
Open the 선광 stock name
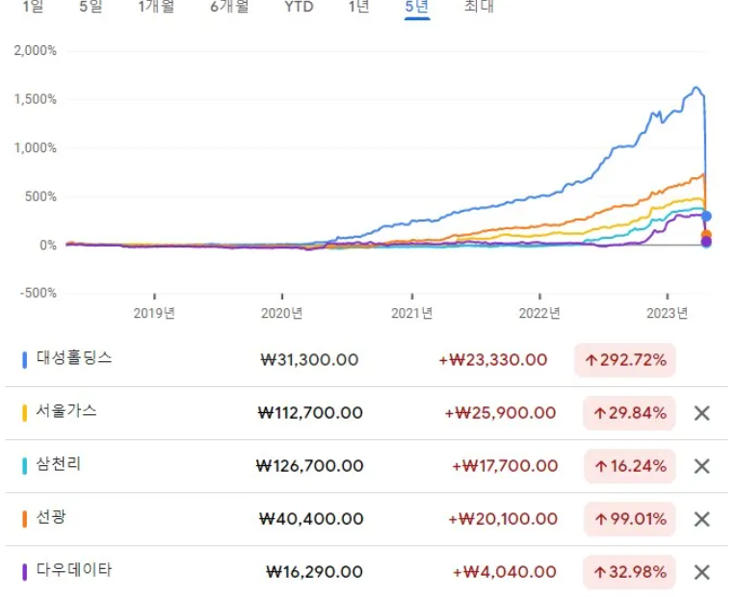click(51, 517)
